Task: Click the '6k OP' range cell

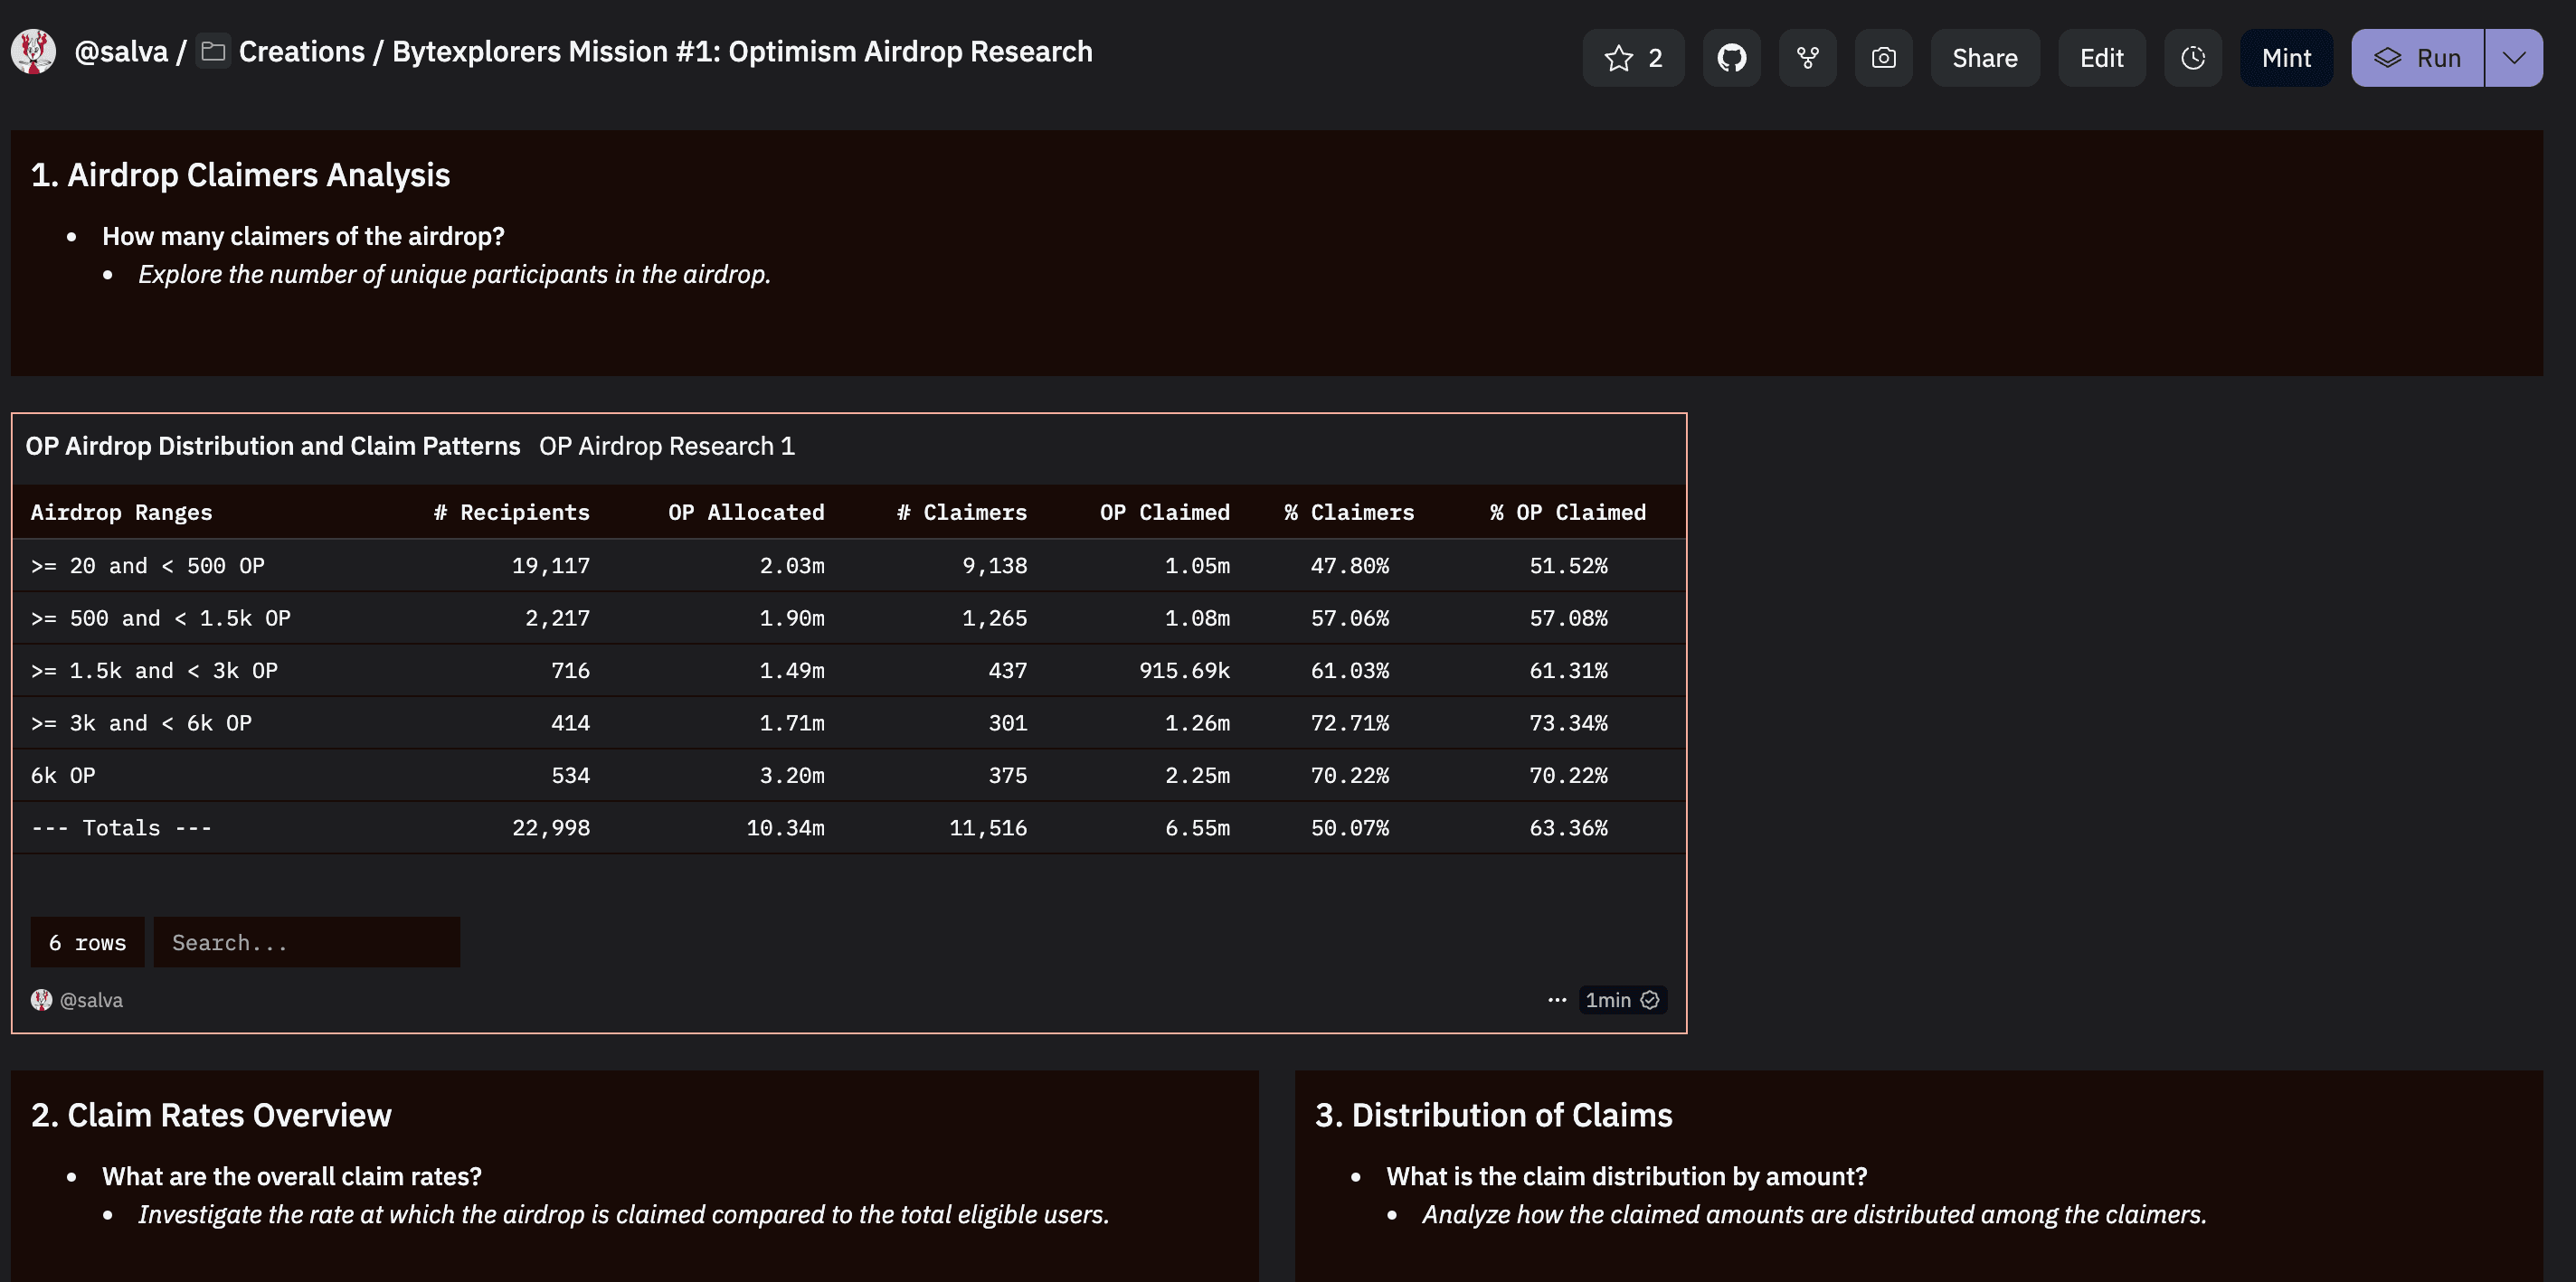Action: (63, 775)
